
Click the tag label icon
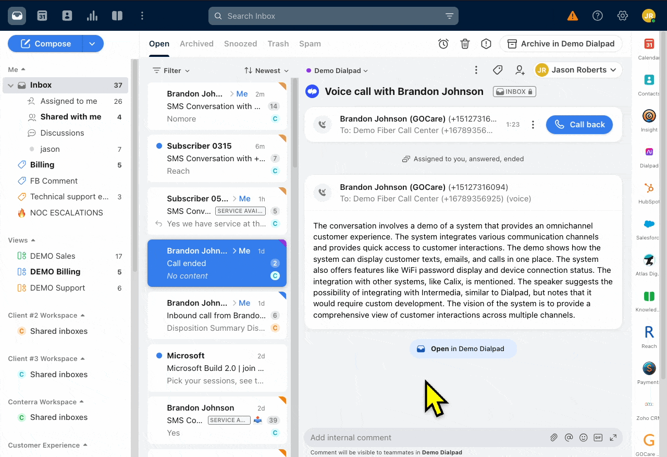pos(498,70)
